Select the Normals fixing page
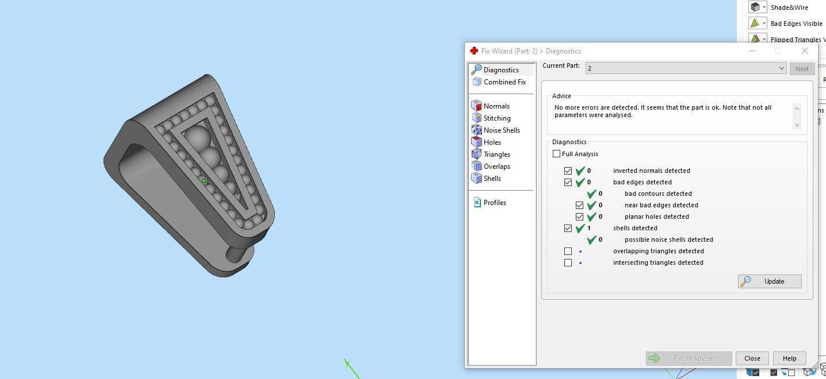The height and width of the screenshot is (379, 826). [x=491, y=106]
